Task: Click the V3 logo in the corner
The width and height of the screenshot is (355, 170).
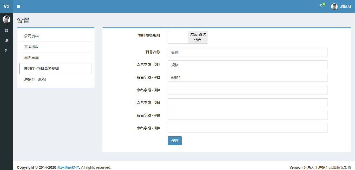Action: pos(6,6)
